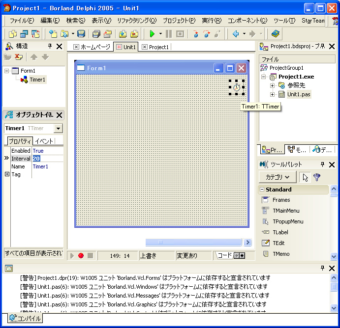Click the designer scrollbar right arrow

(247, 243)
